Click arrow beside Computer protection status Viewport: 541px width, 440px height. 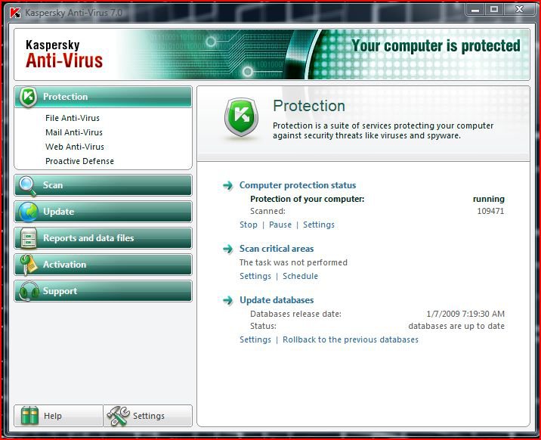click(x=227, y=186)
